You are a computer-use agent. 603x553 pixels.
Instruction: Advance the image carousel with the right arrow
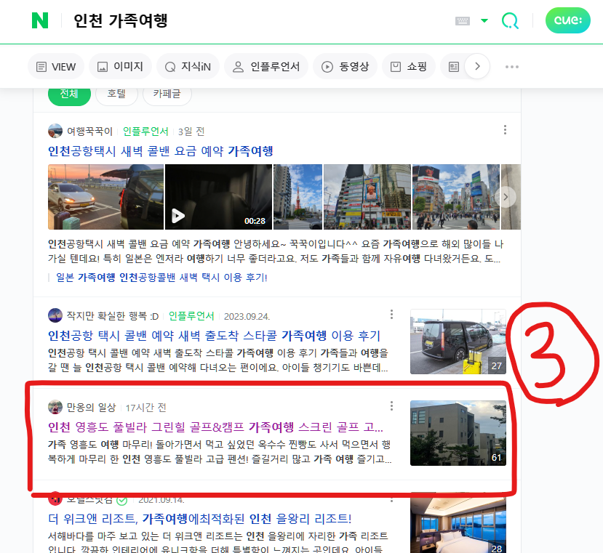tap(506, 197)
